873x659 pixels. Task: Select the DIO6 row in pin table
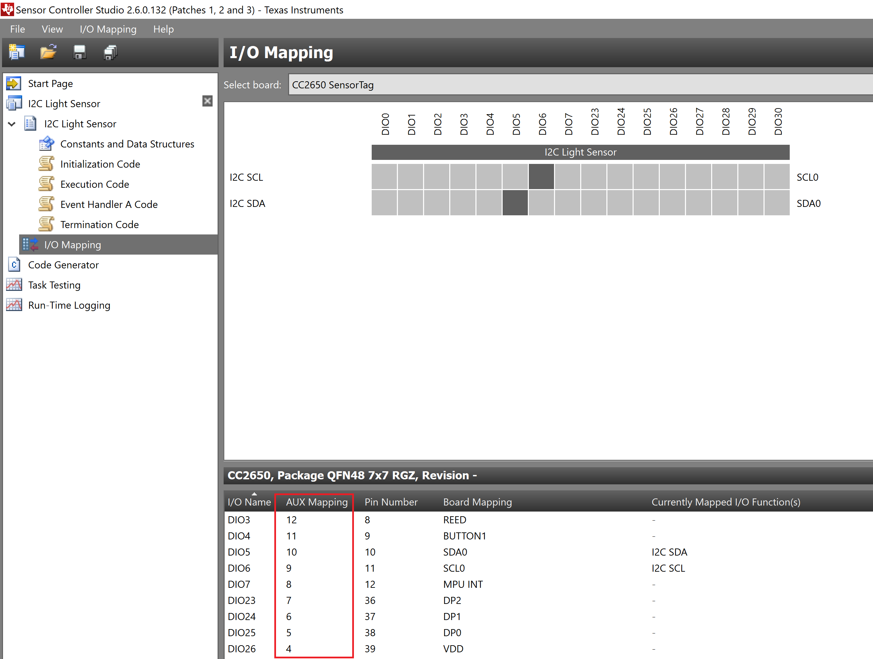click(549, 569)
